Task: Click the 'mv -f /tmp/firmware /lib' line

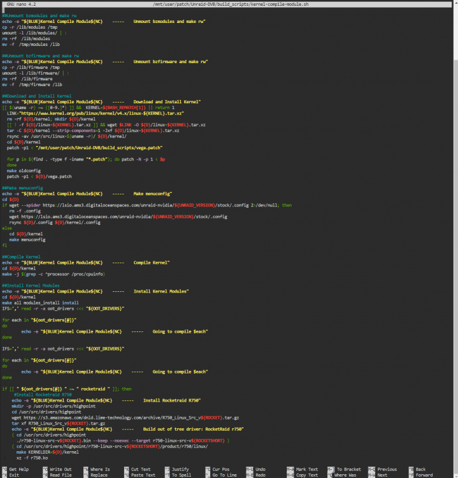Action: click(x=32, y=85)
